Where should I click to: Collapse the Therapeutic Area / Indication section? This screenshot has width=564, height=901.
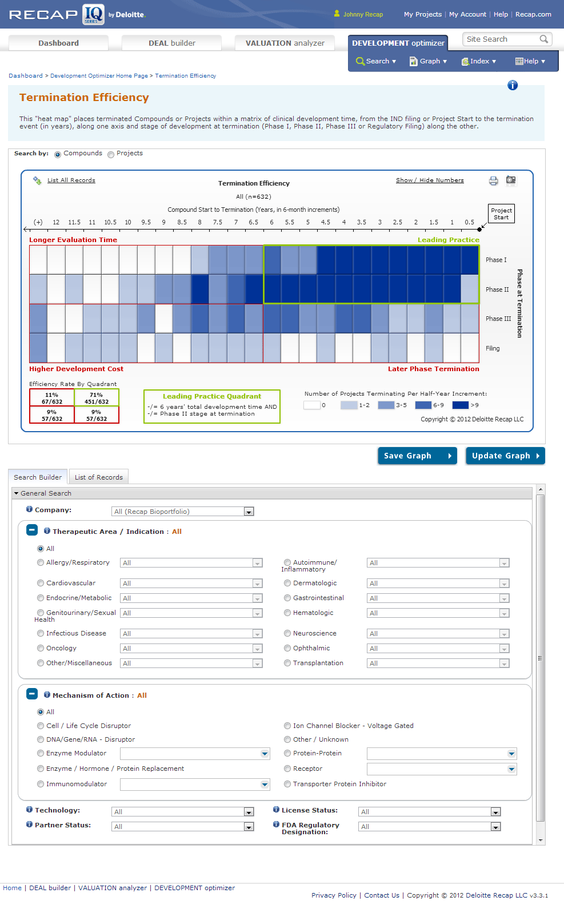click(33, 530)
